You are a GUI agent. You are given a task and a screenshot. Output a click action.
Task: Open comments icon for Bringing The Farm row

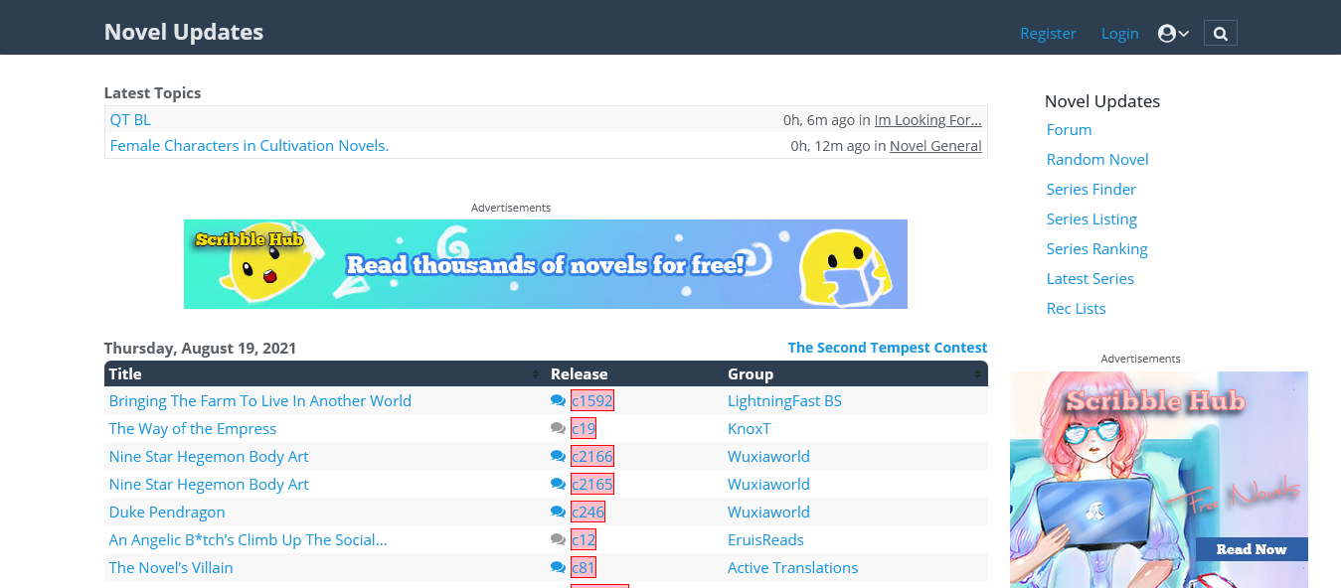[x=558, y=401]
